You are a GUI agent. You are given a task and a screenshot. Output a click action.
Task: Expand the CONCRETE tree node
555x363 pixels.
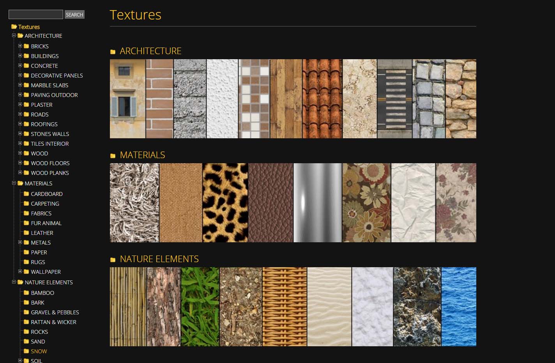point(20,65)
